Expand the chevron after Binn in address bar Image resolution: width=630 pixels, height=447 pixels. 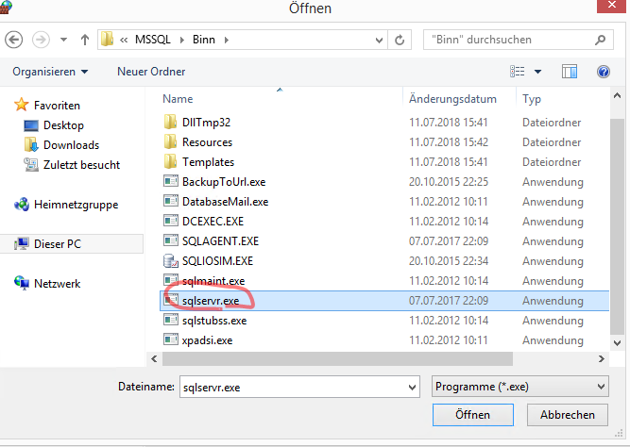pos(227,40)
